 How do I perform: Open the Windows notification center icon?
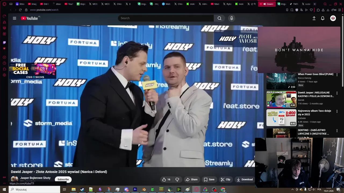click(x=338, y=190)
